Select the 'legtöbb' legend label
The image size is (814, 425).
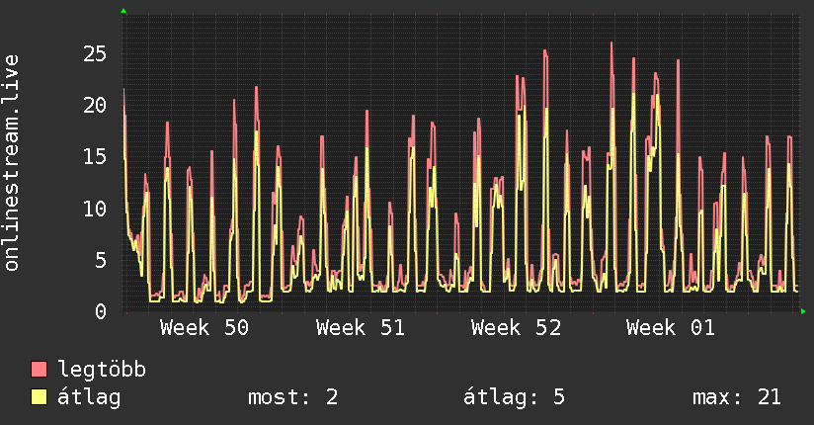(x=102, y=369)
